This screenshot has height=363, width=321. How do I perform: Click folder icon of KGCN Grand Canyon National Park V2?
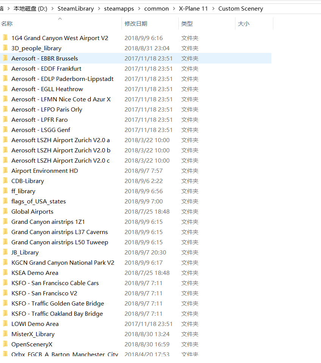[x=5, y=262]
